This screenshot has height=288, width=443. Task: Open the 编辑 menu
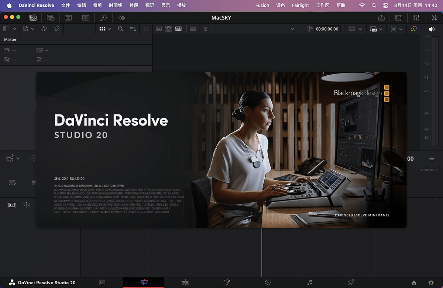[x=82, y=6]
